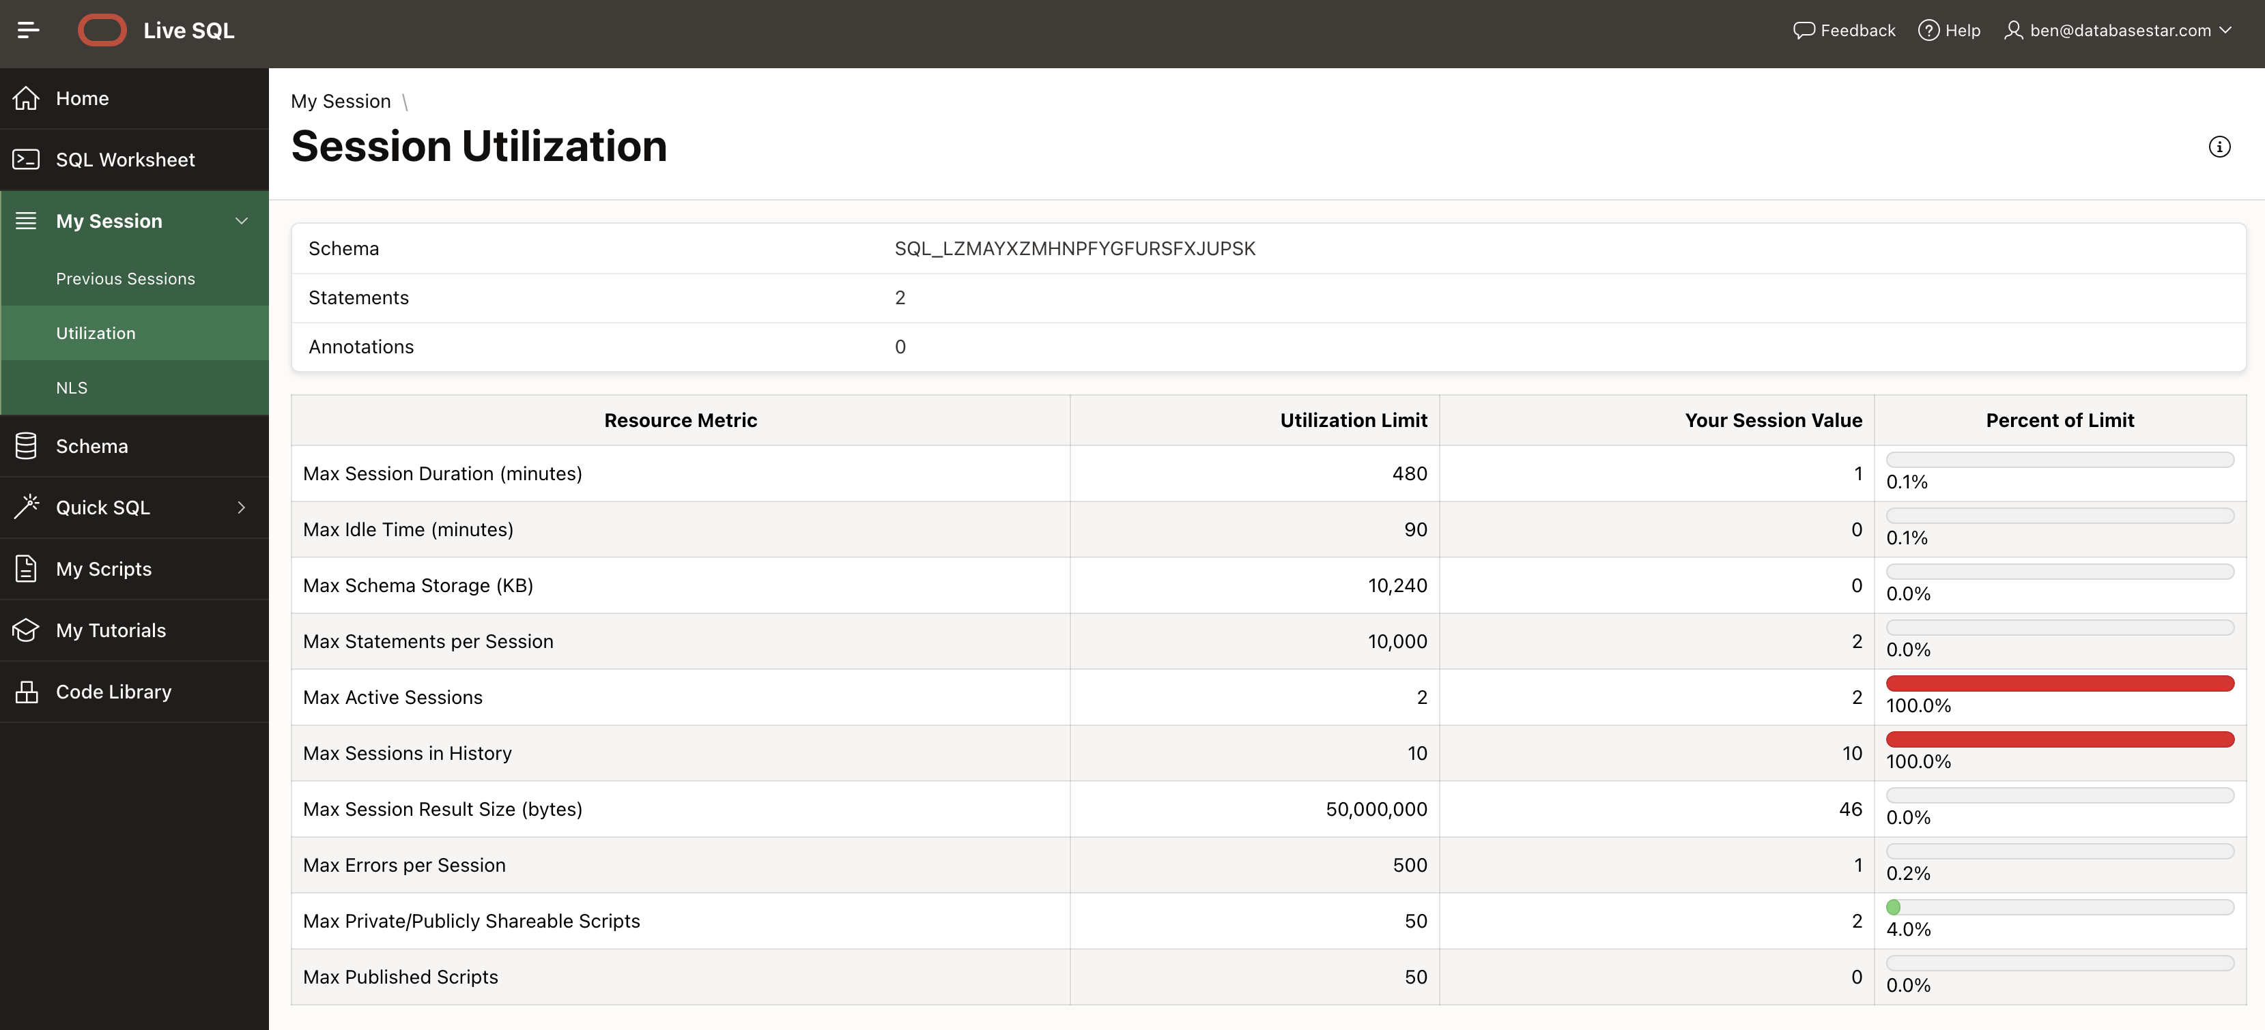Click the Code Library icon
2265x1030 pixels.
click(27, 692)
